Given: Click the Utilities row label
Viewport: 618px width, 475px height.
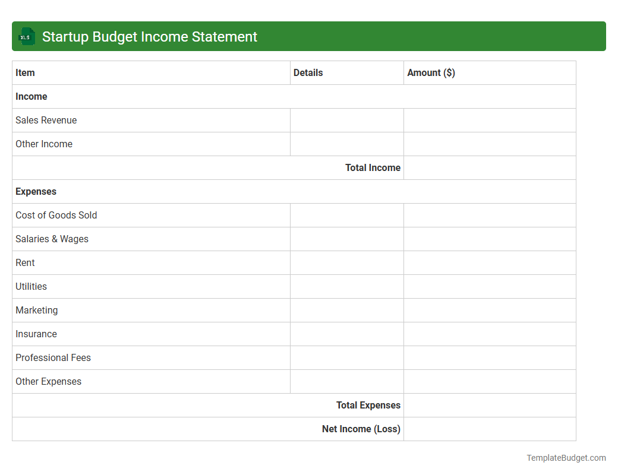Looking at the screenshot, I should point(31,286).
